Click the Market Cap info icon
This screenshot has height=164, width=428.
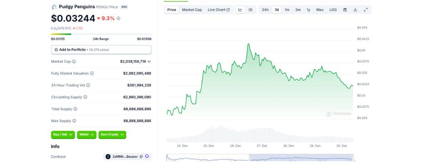[x=74, y=61]
